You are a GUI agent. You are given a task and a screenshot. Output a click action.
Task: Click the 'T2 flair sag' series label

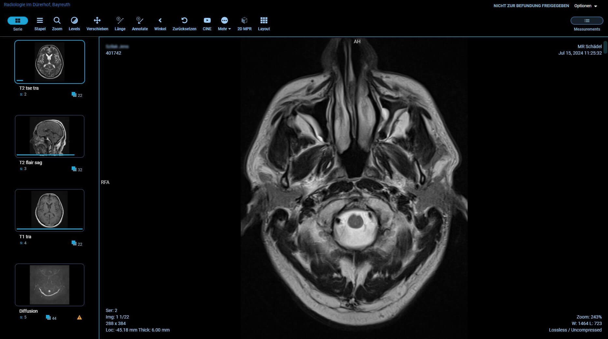(x=31, y=163)
